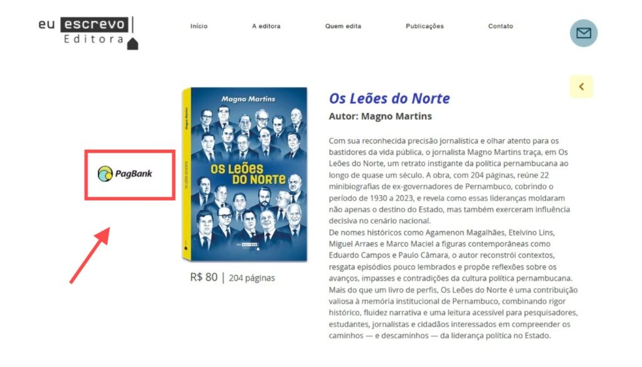Open the A editora menu item
Image resolution: width=642 pixels, height=367 pixels.
[266, 26]
